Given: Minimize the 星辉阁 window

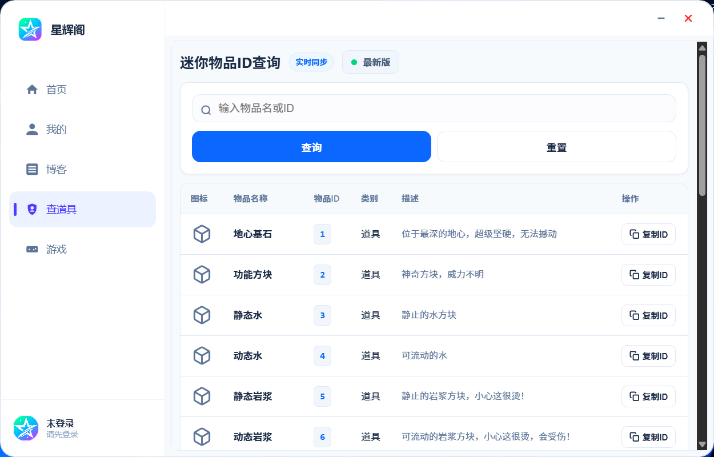Looking at the screenshot, I should 661,18.
